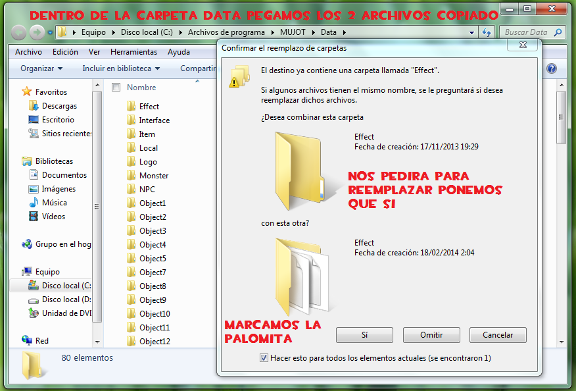576x391 pixels.
Task: Click the refresh icon in the address bar
Action: (487, 32)
